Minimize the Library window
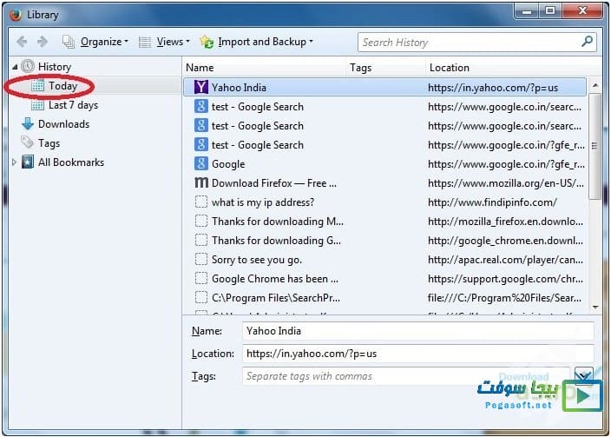 (x=527, y=11)
